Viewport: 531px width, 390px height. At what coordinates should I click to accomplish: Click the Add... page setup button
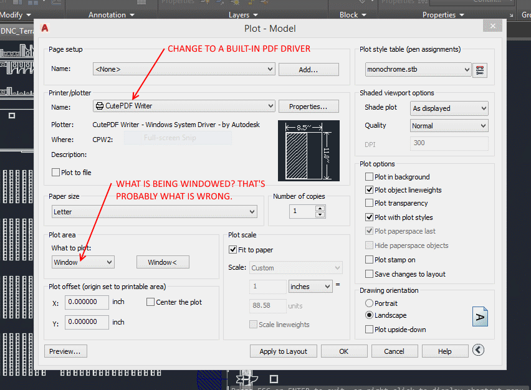point(309,69)
